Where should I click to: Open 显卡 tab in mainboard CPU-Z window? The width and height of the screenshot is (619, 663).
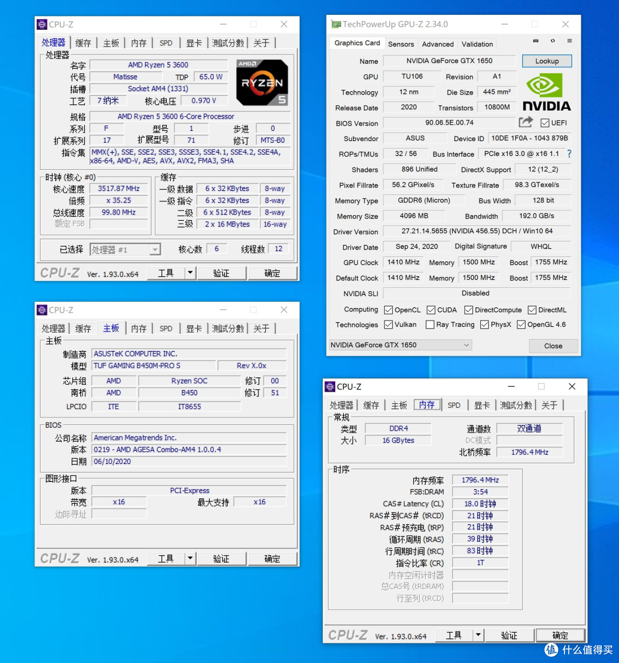(x=194, y=329)
